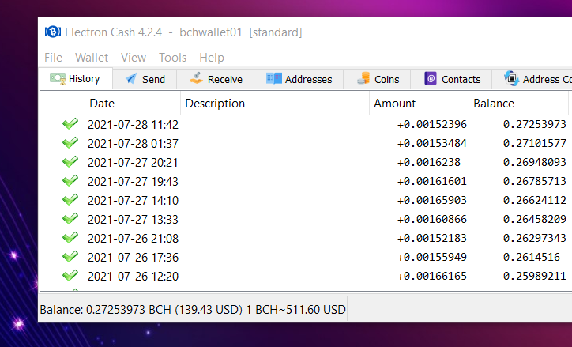Click the Electron Cash Bitcoin logo icon
This screenshot has width=572, height=347.
(x=53, y=32)
